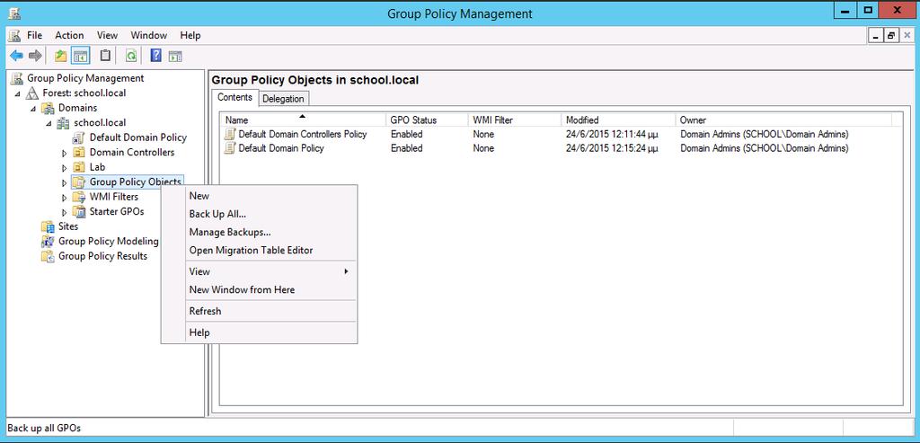Click the Forest: school.local triangle icon
920x443 pixels.
(32, 93)
